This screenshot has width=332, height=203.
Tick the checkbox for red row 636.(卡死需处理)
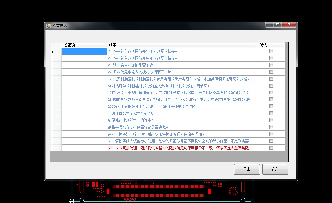[271, 148]
